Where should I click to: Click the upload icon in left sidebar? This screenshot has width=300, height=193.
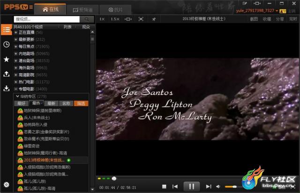tap(7, 74)
